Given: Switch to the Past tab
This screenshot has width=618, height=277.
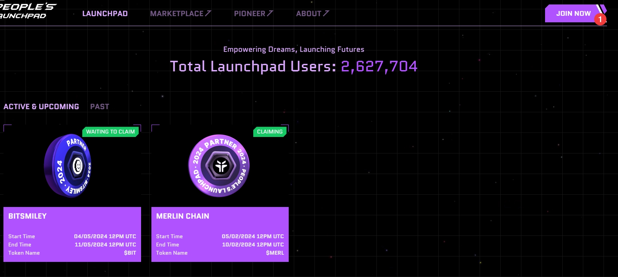Looking at the screenshot, I should pyautogui.click(x=99, y=107).
